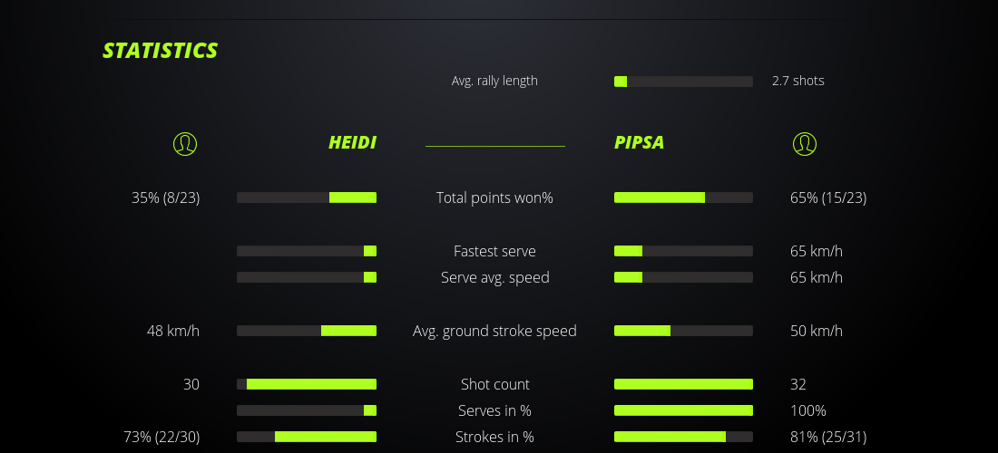Click the STATISTICS heading
This screenshot has height=453, width=998.
point(161,51)
